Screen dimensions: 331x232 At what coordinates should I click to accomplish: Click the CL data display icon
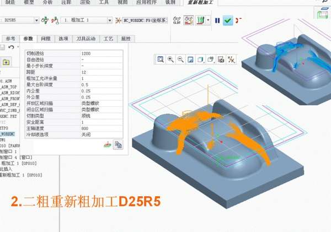(177, 20)
